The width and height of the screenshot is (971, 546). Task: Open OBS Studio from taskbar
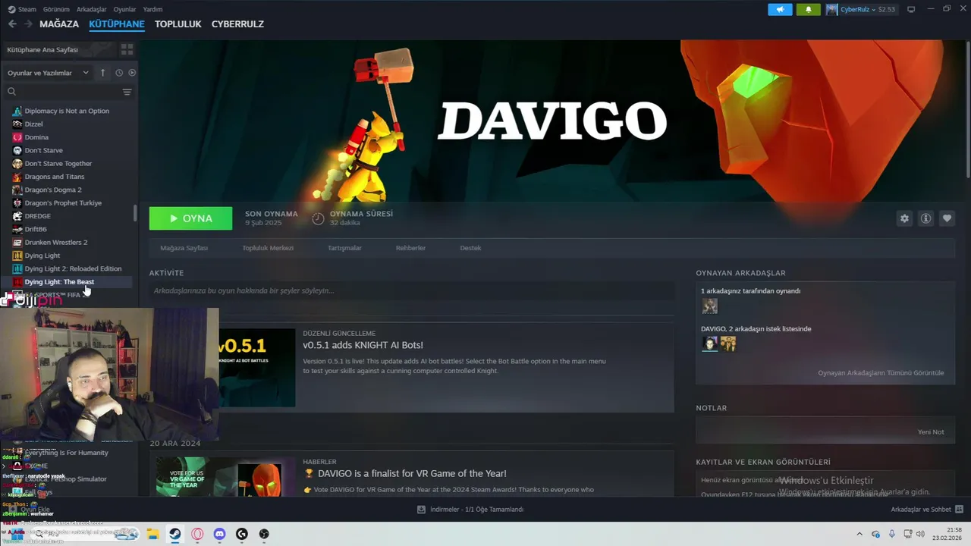tap(264, 534)
